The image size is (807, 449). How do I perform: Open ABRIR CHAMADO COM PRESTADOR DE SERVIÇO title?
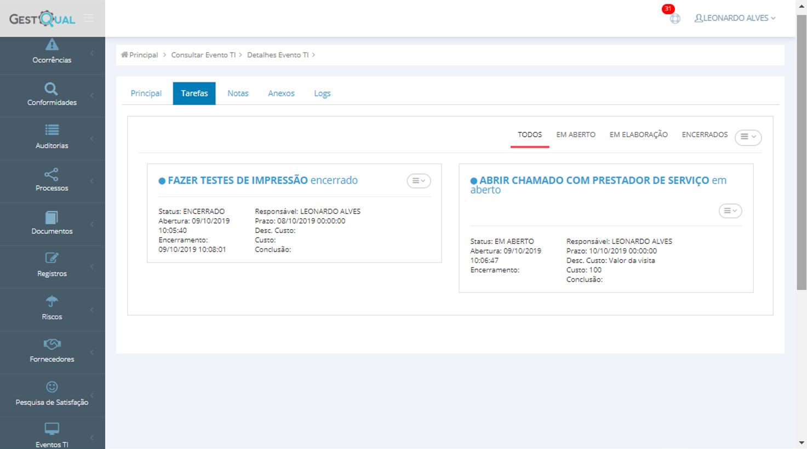coord(594,180)
